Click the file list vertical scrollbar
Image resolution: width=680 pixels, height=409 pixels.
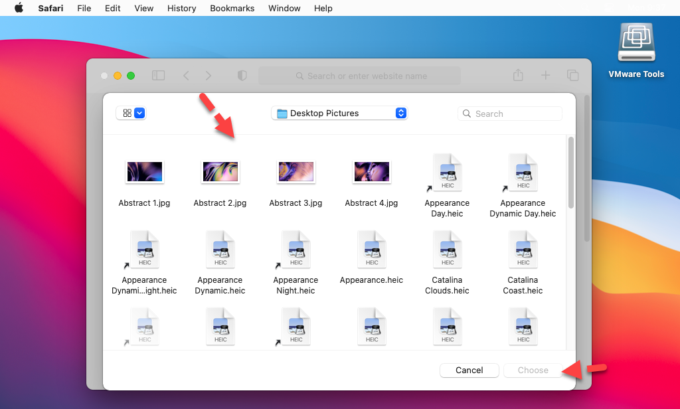click(x=570, y=173)
